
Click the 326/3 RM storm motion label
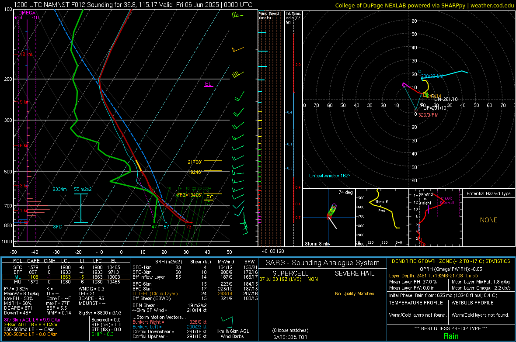point(428,115)
